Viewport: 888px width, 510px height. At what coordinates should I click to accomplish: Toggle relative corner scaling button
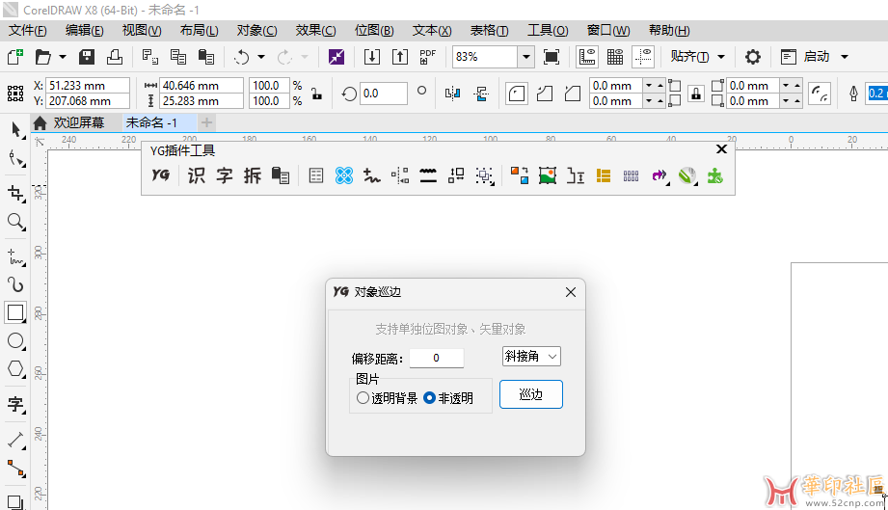coord(820,94)
